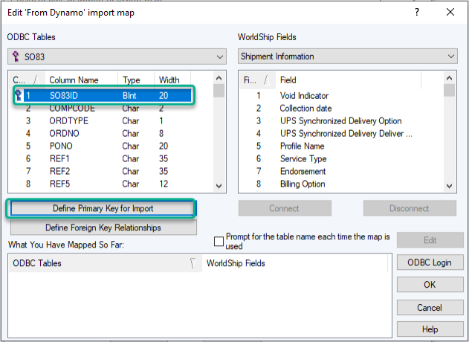This screenshot has height=342, width=469.
Task: Select the REF1 column row
Action: [x=103, y=158]
